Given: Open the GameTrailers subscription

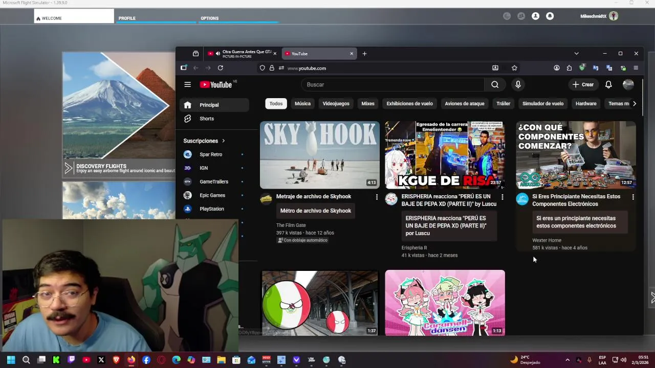Looking at the screenshot, I should [x=214, y=181].
